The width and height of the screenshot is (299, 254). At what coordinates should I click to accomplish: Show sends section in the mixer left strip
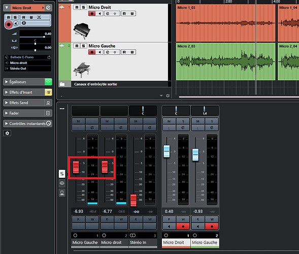(x=62, y=193)
